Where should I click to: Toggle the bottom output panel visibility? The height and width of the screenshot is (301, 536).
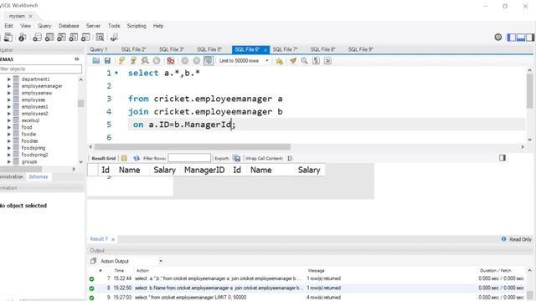521,38
